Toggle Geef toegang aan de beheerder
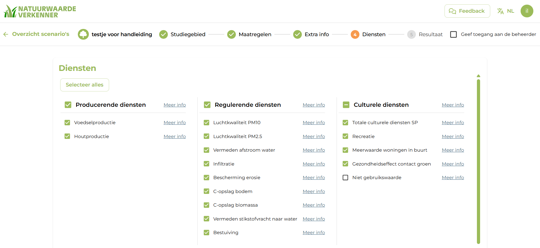 point(453,34)
